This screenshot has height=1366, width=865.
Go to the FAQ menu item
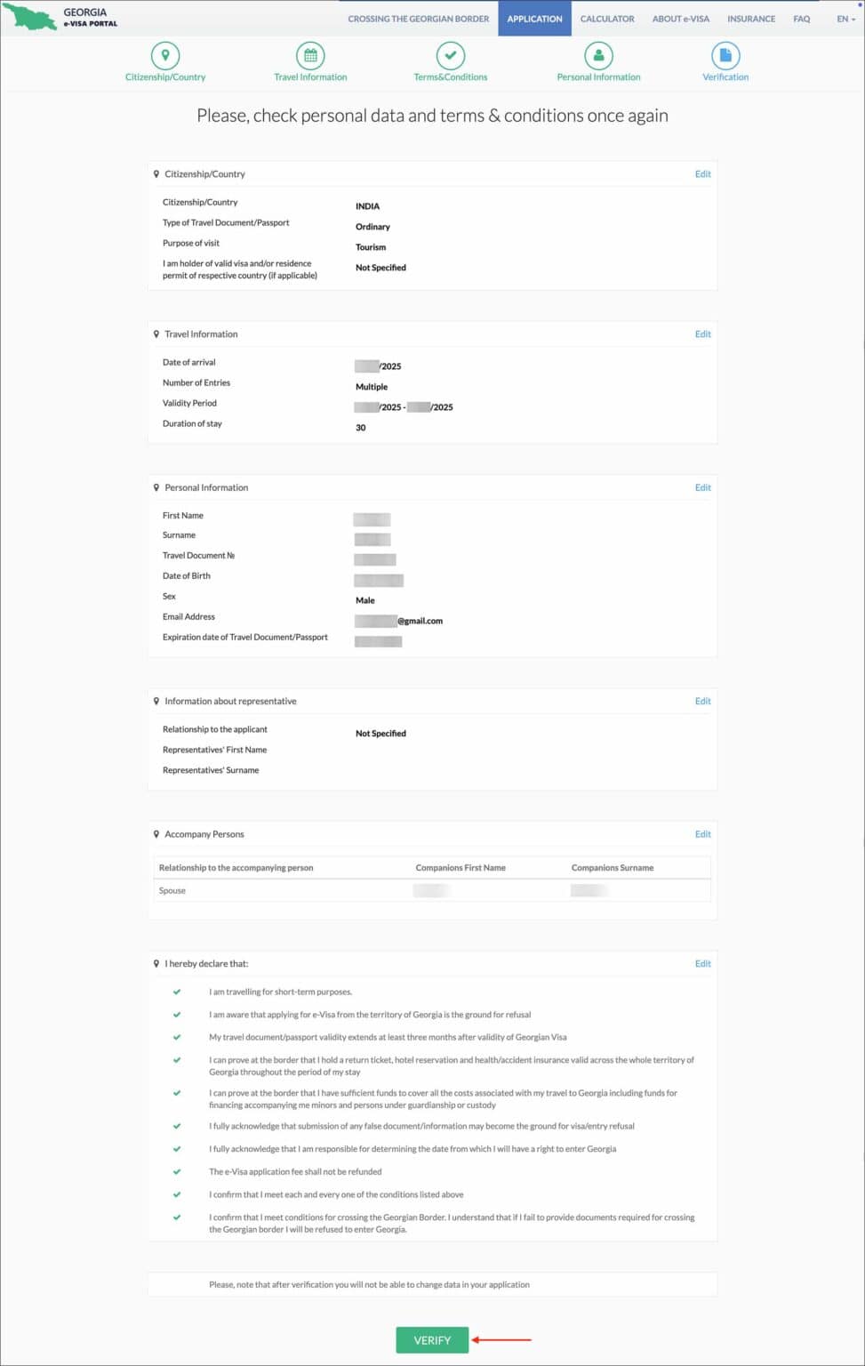[801, 19]
